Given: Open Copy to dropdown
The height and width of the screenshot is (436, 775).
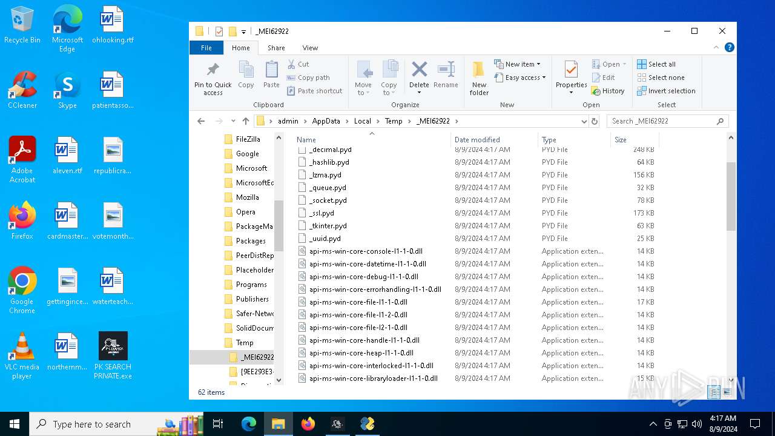Looking at the screenshot, I should pos(389,89).
